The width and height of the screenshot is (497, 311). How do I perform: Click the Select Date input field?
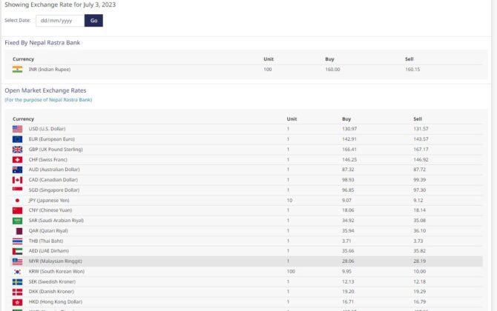click(60, 21)
